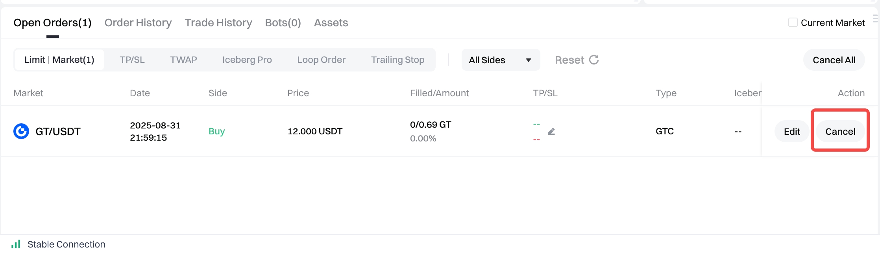
Task: Switch to the Order History tab
Action: [x=138, y=23]
